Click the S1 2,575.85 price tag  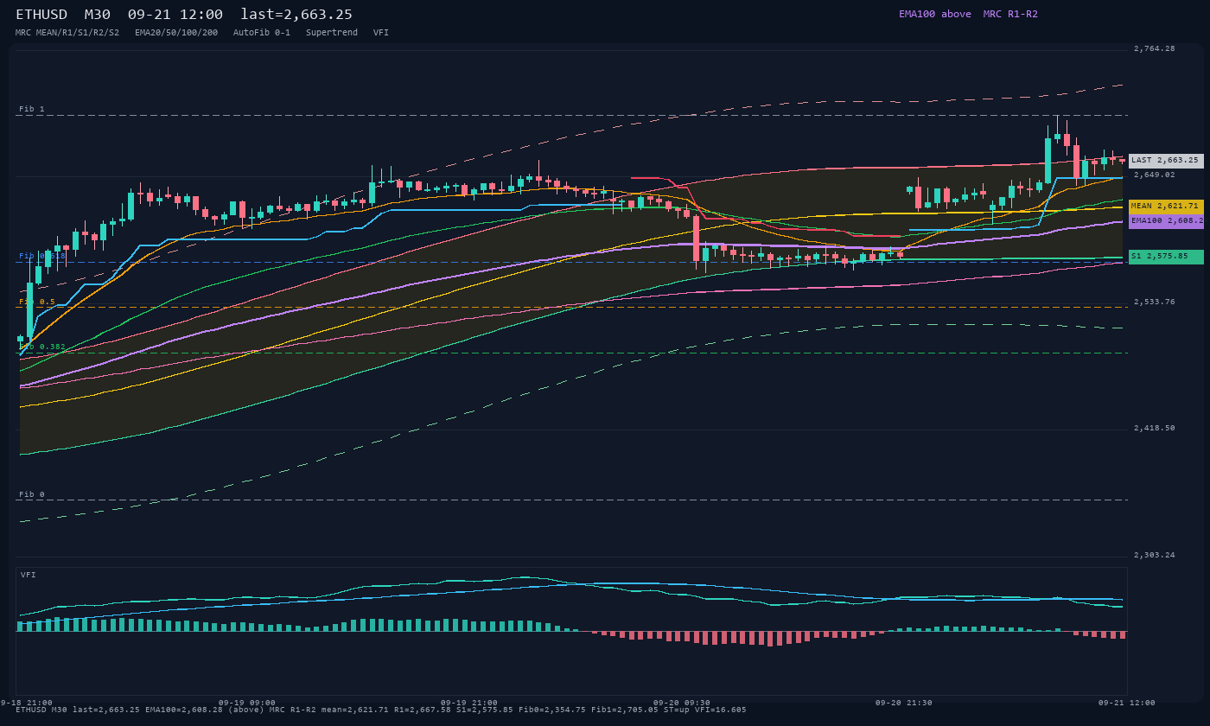(x=1166, y=257)
